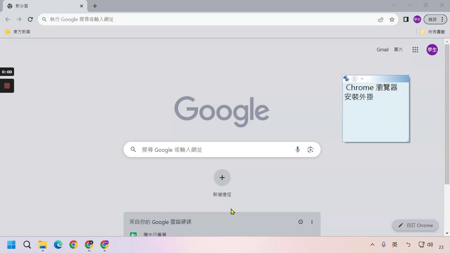
Task: Click the microphone tray icon
Action: click(384, 245)
